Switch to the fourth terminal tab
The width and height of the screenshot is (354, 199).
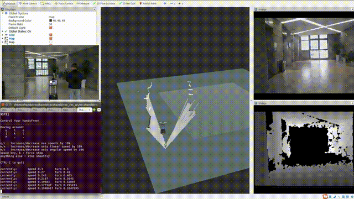pos(54,110)
